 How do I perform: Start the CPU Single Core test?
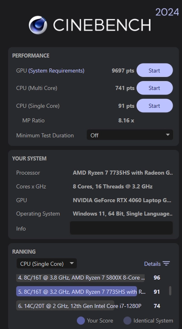[x=155, y=106]
